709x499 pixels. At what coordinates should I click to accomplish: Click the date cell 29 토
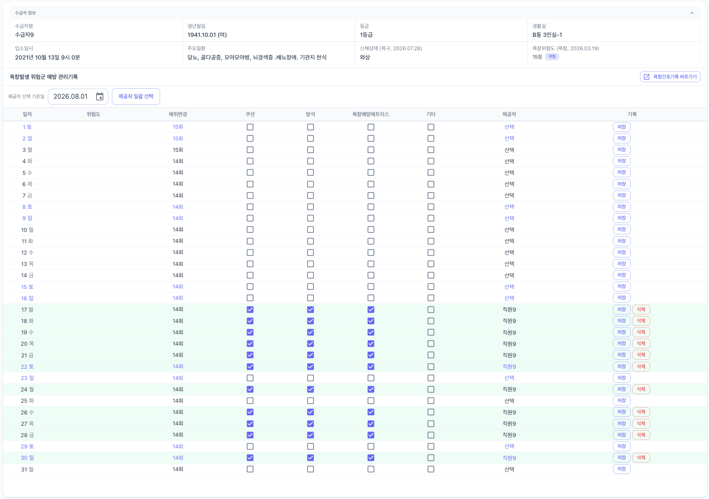click(28, 446)
